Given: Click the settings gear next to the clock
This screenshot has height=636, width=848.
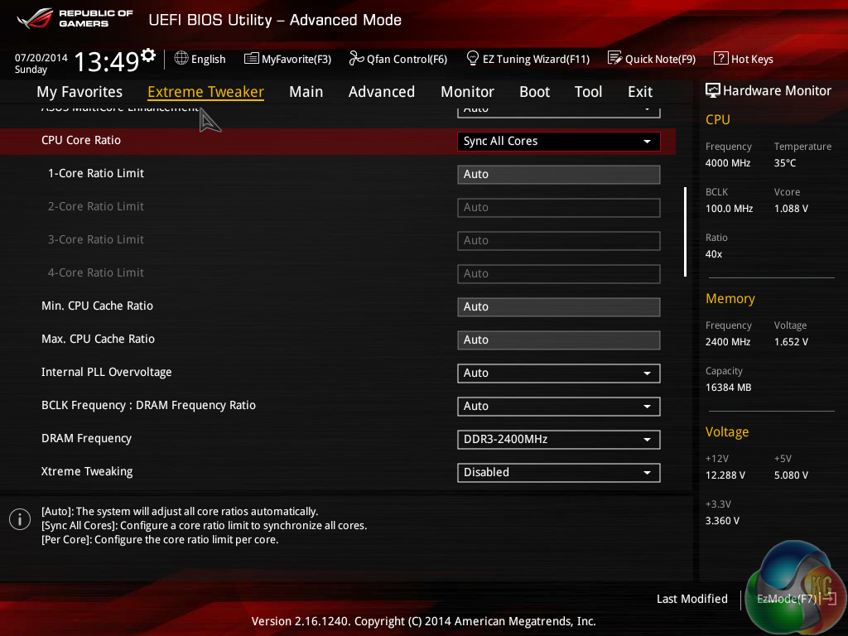Looking at the screenshot, I should 148,55.
